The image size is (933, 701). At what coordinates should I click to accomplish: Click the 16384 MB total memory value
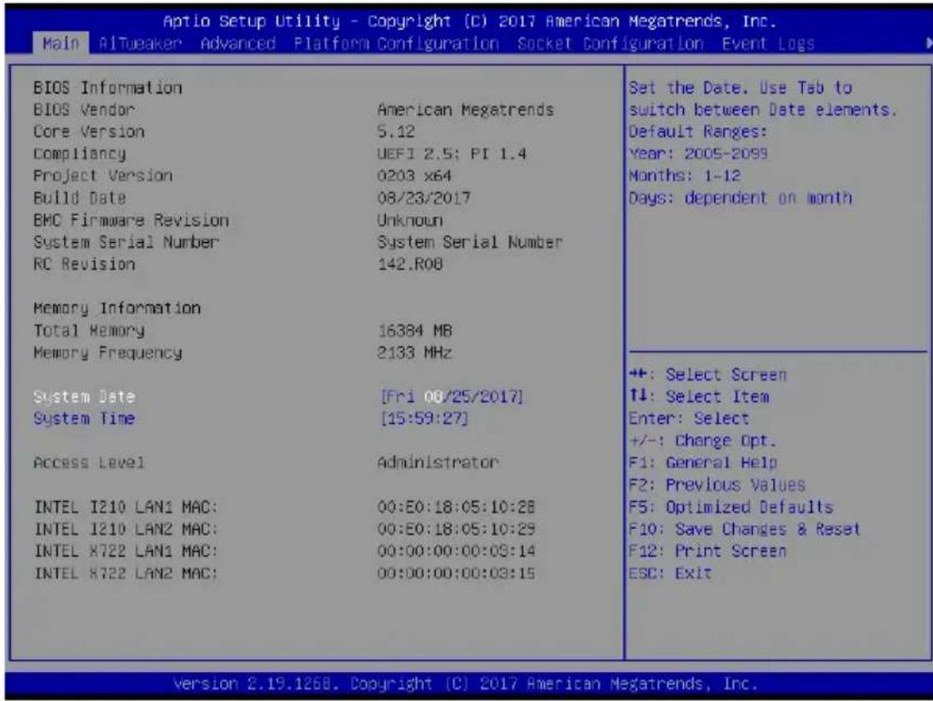(415, 331)
